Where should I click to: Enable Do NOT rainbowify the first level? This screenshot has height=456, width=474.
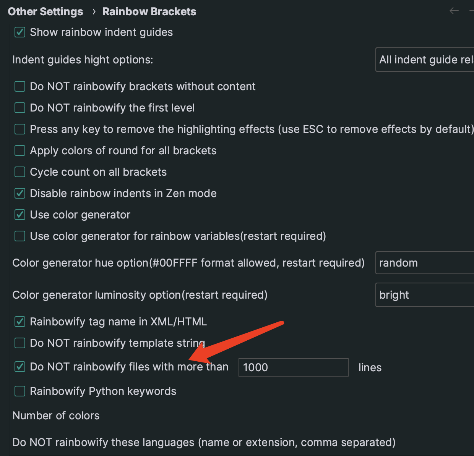point(19,108)
